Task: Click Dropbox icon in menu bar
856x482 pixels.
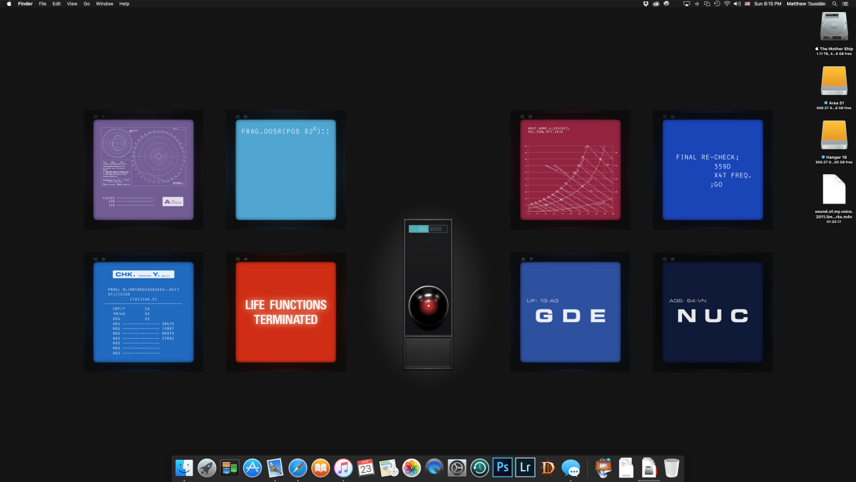Action: [x=645, y=3]
